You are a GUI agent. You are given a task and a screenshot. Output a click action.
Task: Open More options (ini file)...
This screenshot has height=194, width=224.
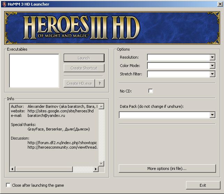[x=167, y=169]
